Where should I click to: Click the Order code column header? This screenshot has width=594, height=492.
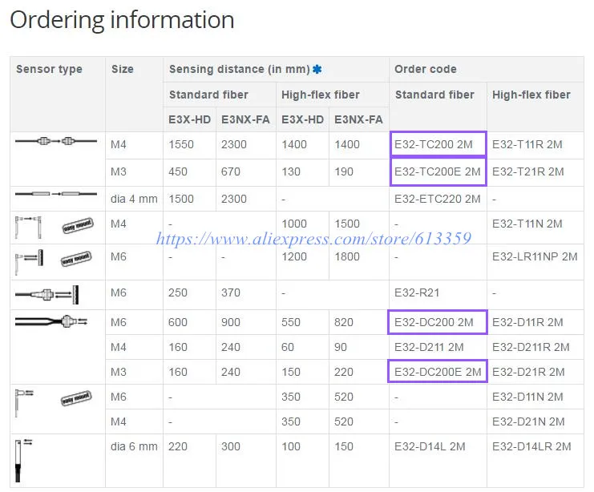[x=426, y=69]
